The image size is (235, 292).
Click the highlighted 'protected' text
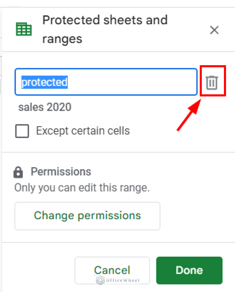[44, 82]
